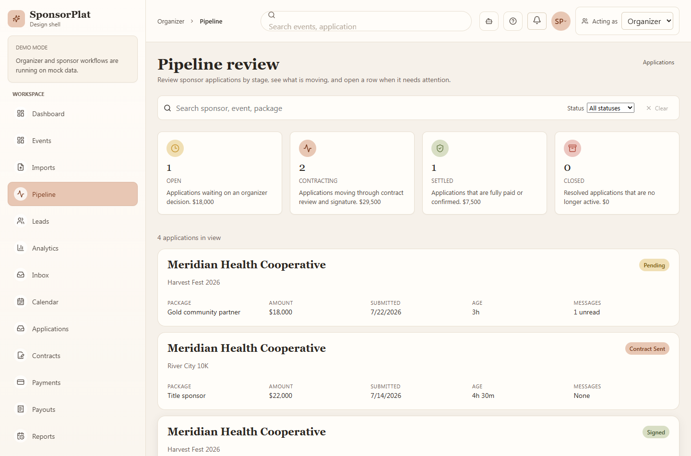This screenshot has width=691, height=456.
Task: Open the Dashboard sidebar item
Action: tap(72, 114)
